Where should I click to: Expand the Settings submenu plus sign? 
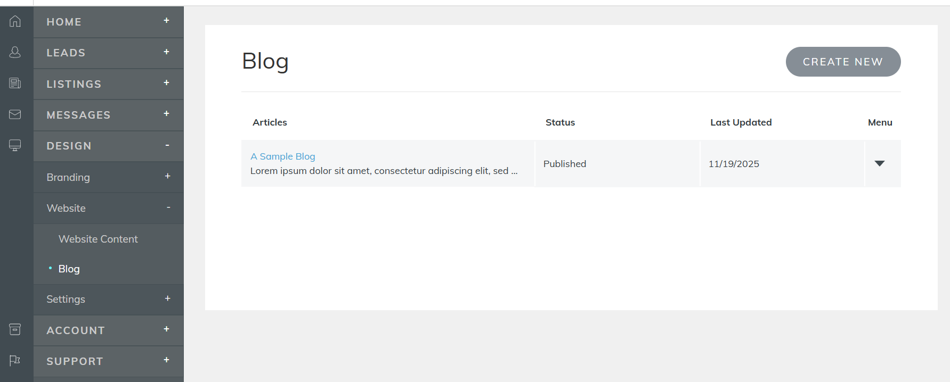point(167,298)
